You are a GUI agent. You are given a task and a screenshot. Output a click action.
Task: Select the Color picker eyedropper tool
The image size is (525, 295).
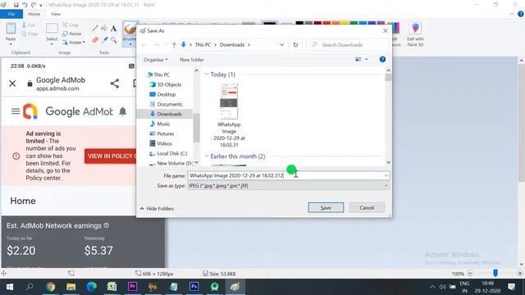[x=104, y=40]
